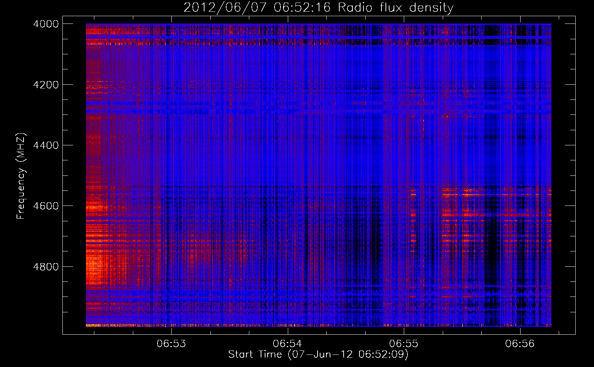Click the '06:55' time axis label
Viewport: 594px width, 367px height.
[404, 344]
